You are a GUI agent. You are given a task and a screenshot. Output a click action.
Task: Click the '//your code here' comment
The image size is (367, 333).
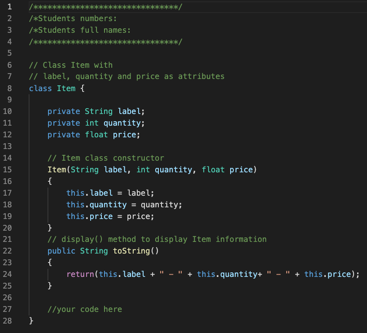pos(85,309)
